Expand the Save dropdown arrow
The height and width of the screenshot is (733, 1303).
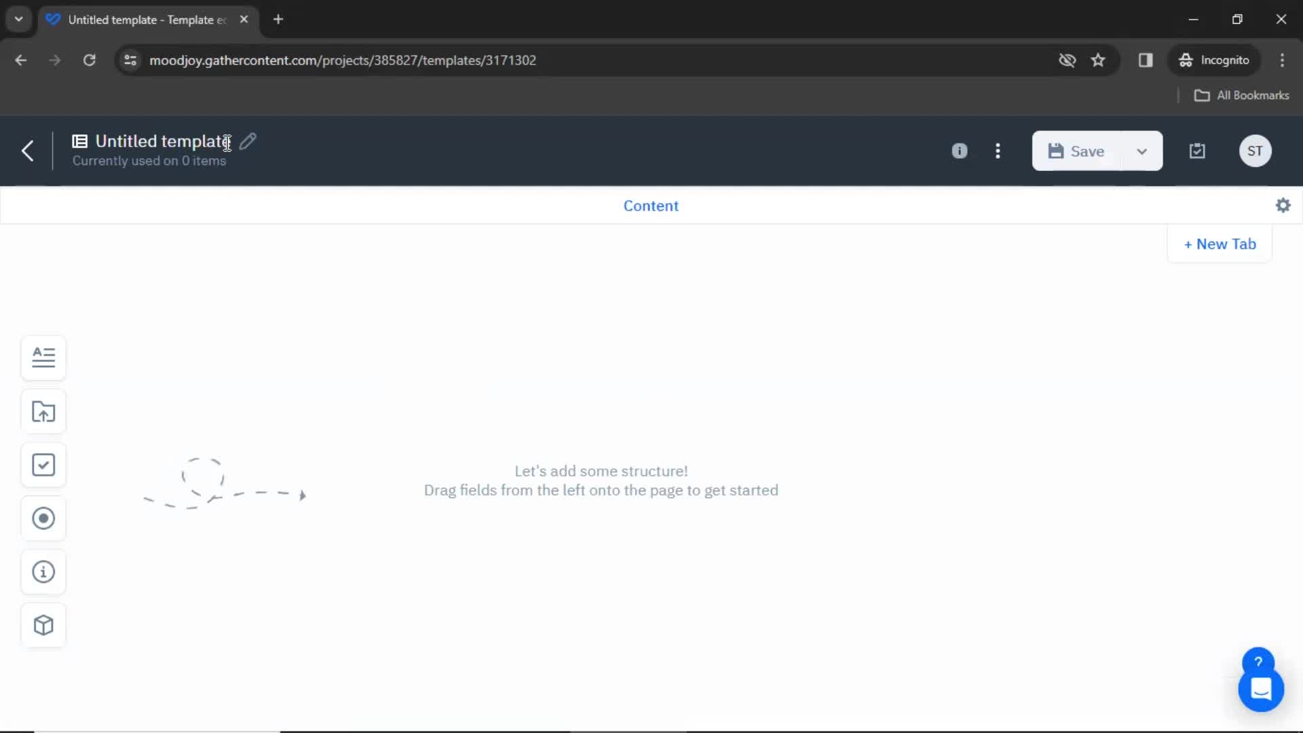click(x=1142, y=151)
